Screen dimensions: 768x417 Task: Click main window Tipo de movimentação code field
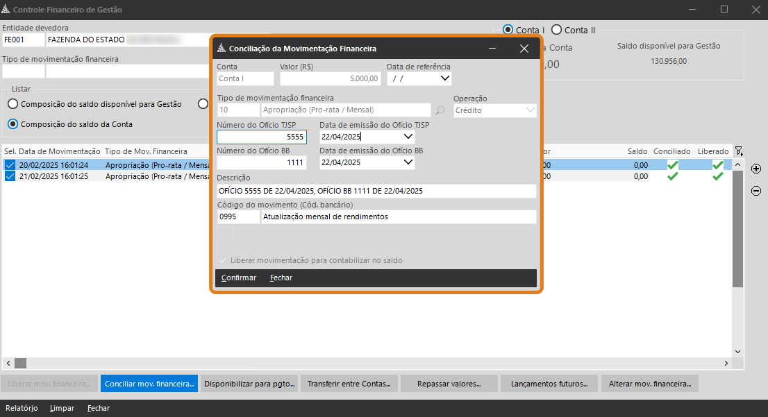(23, 71)
